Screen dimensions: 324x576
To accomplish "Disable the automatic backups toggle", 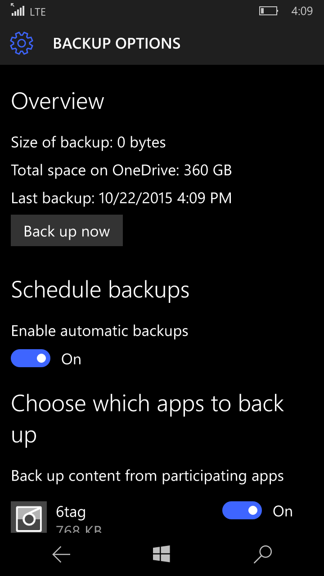I will pyautogui.click(x=31, y=358).
